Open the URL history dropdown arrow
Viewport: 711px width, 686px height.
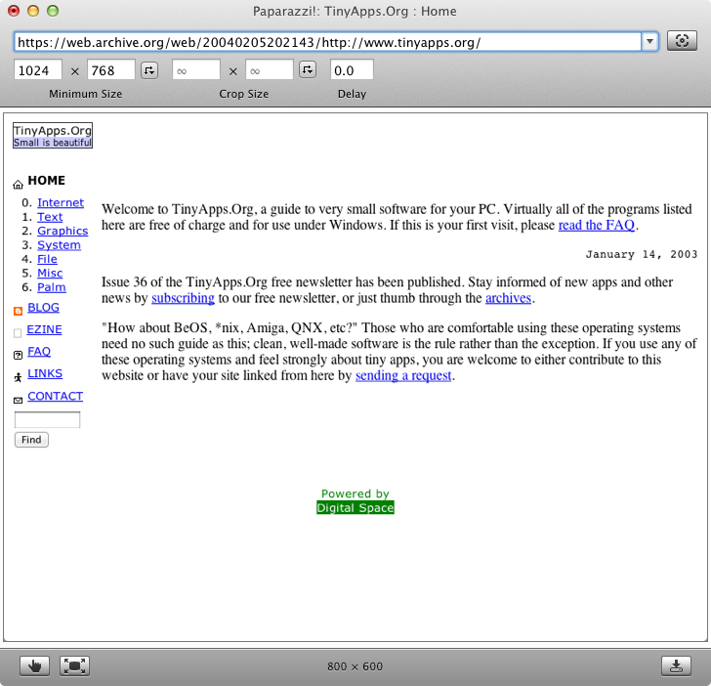point(649,41)
